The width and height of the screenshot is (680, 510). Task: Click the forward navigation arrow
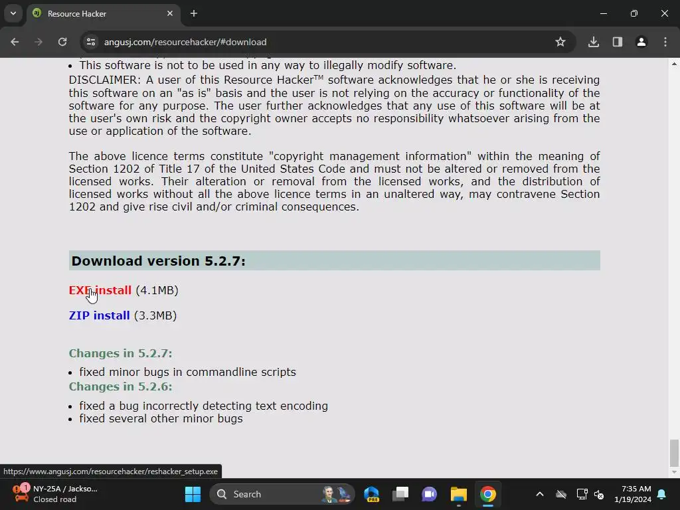[39, 42]
